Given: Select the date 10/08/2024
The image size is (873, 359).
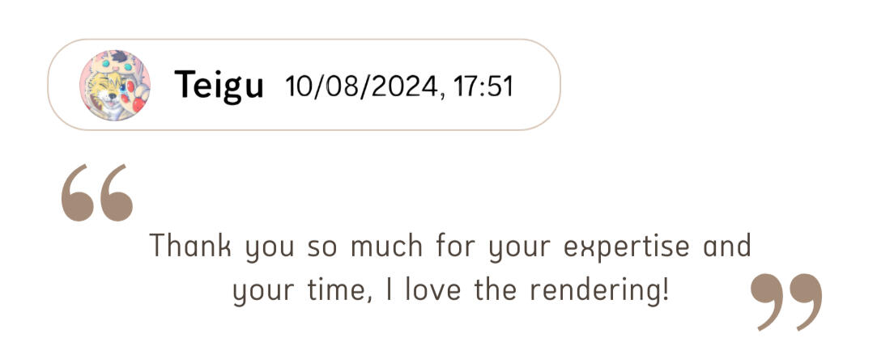Looking at the screenshot, I should point(363,86).
